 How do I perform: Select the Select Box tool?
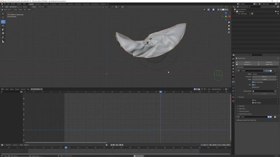coord(3,14)
